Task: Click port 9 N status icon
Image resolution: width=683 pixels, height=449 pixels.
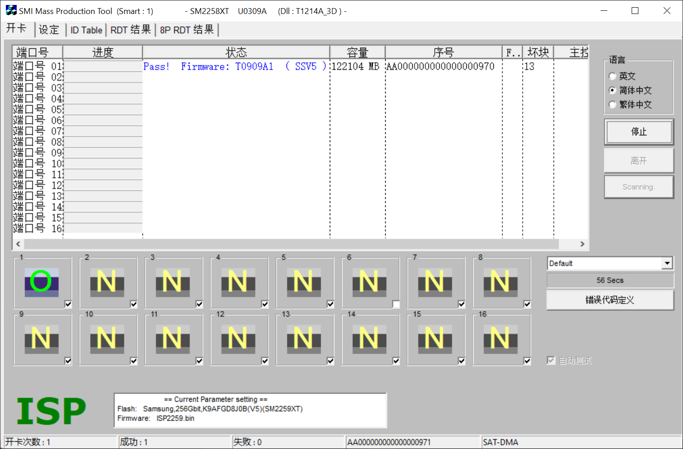Action: (41, 339)
